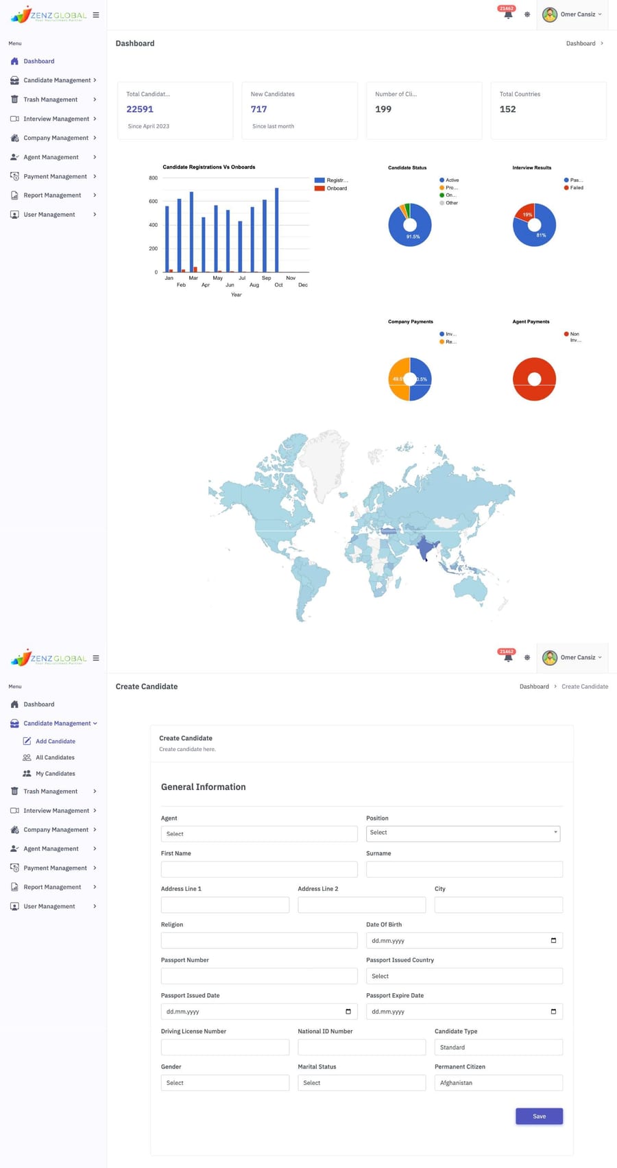Open the Passport Issued Country dropdown
The image size is (617, 1168).
(x=464, y=976)
